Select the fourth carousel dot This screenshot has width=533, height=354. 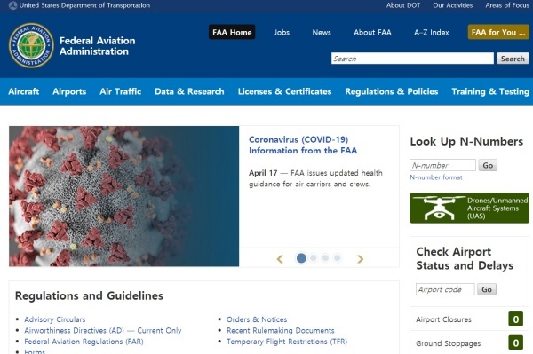(x=338, y=258)
